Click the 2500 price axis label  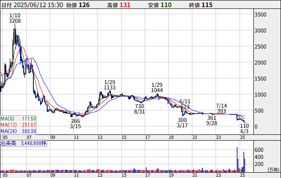point(261,47)
